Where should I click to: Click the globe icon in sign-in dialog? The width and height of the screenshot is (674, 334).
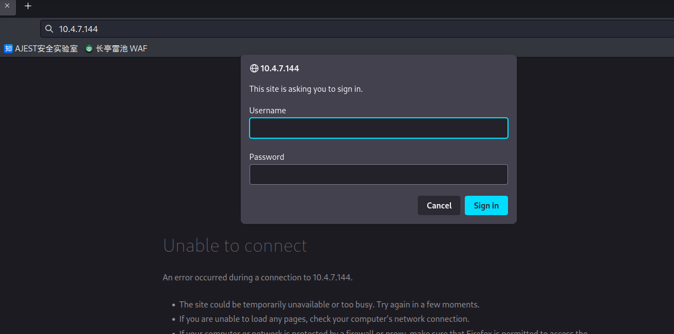[254, 69]
